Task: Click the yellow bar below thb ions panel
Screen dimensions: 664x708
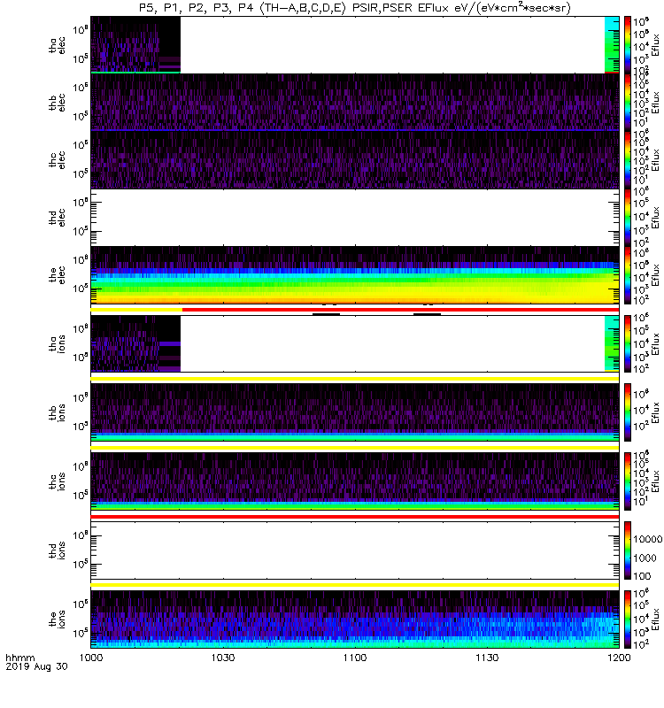Action: click(x=355, y=448)
